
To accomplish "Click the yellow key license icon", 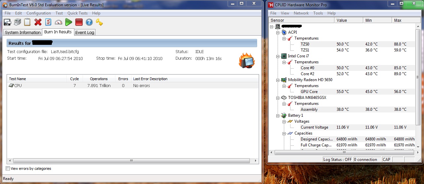I will point(99,22).
